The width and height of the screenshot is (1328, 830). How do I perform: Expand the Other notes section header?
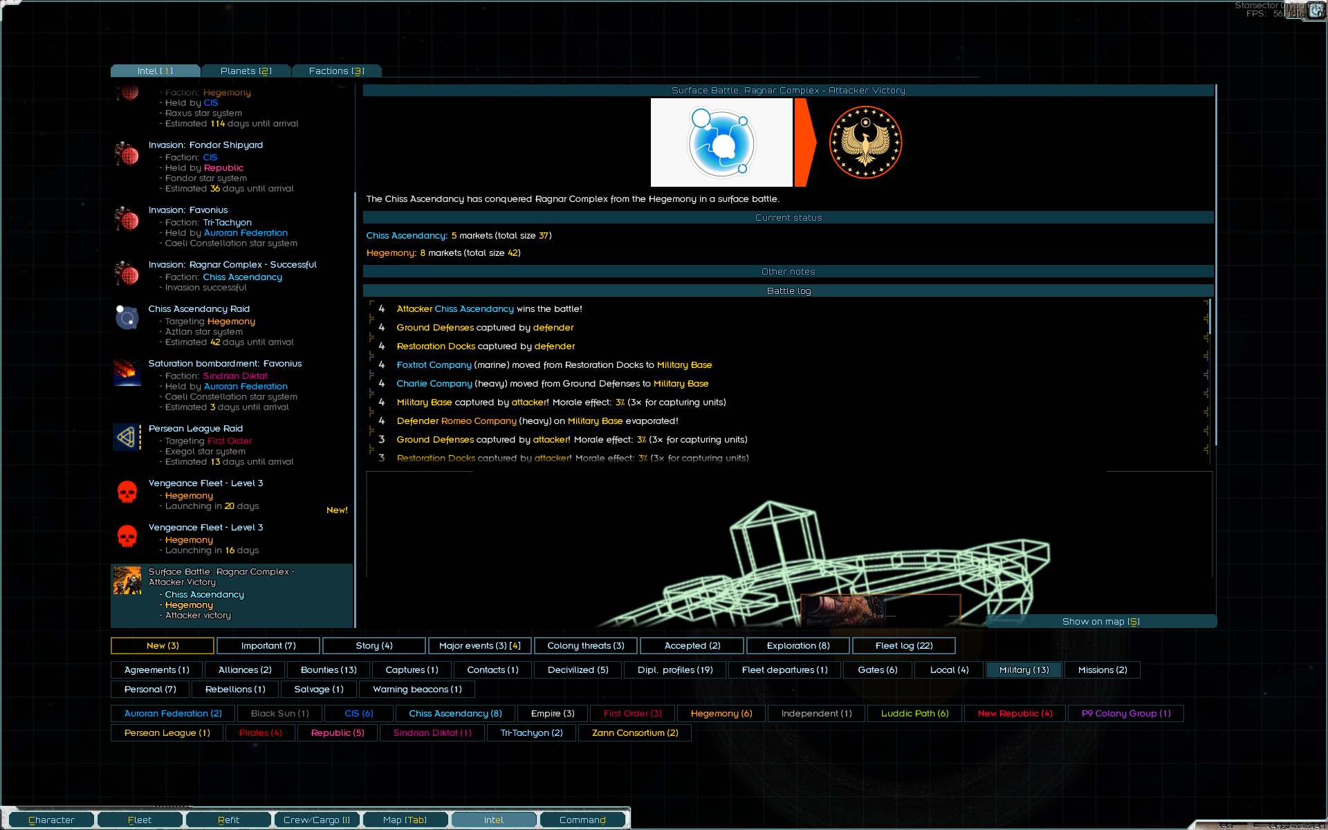pos(788,271)
